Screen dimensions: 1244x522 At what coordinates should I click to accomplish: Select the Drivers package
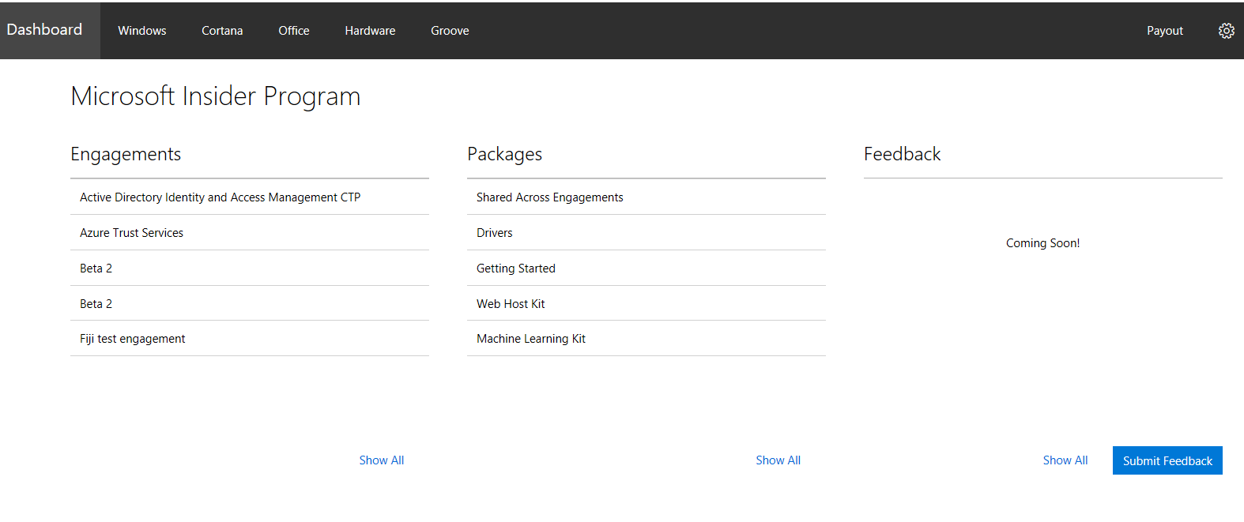pos(647,233)
